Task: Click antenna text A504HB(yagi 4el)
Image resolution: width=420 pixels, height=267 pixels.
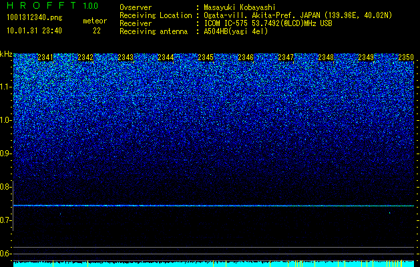Action: 236,31
